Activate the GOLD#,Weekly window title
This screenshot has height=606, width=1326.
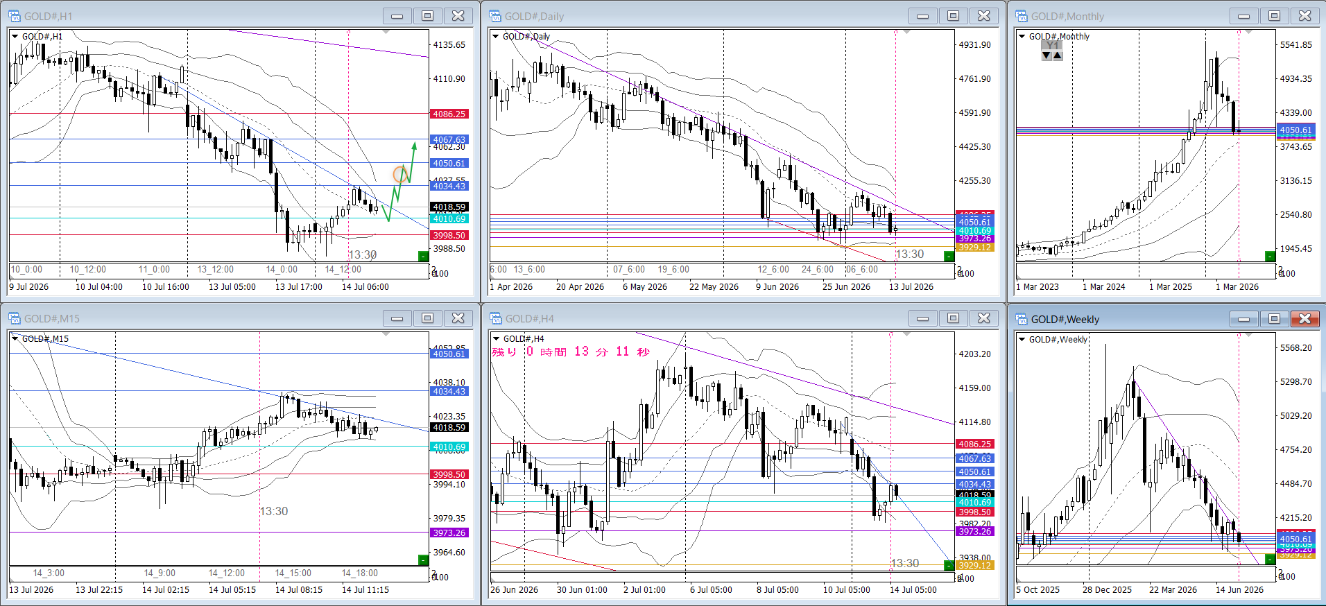click(x=1065, y=320)
